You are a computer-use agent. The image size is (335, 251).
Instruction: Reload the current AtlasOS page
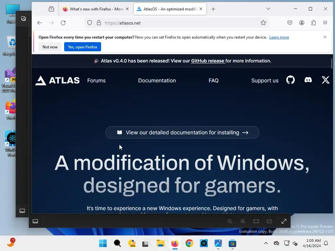63,23
